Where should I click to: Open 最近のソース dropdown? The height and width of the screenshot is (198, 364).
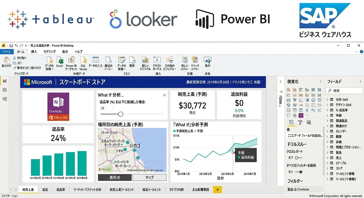(x=109, y=63)
